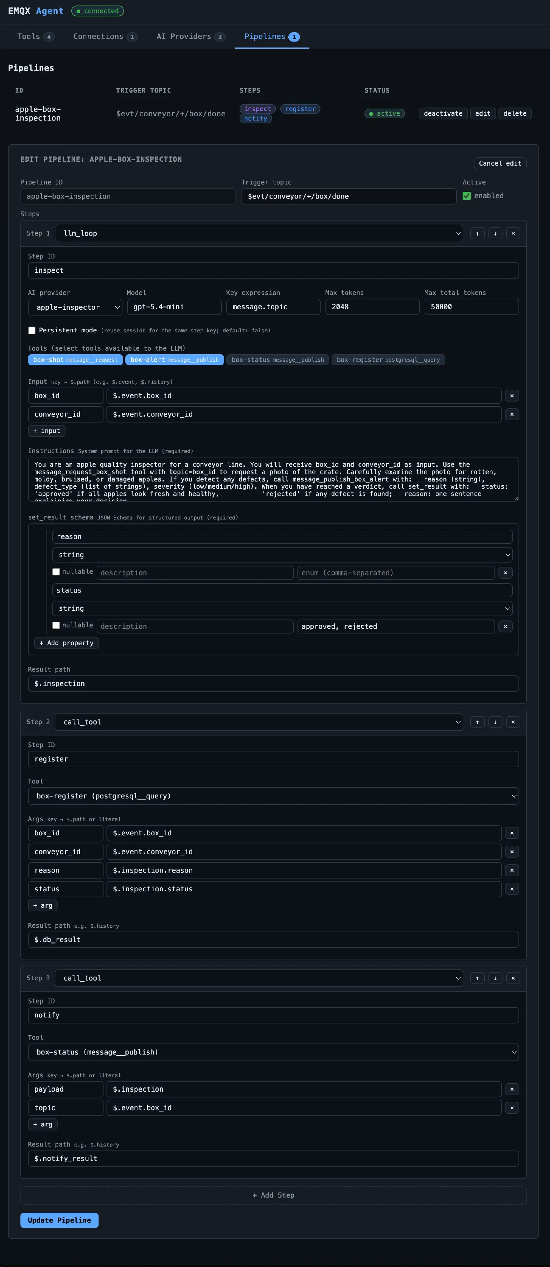This screenshot has height=1267, width=550.
Task: Remove Step 2 with its × icon
Action: point(513,722)
